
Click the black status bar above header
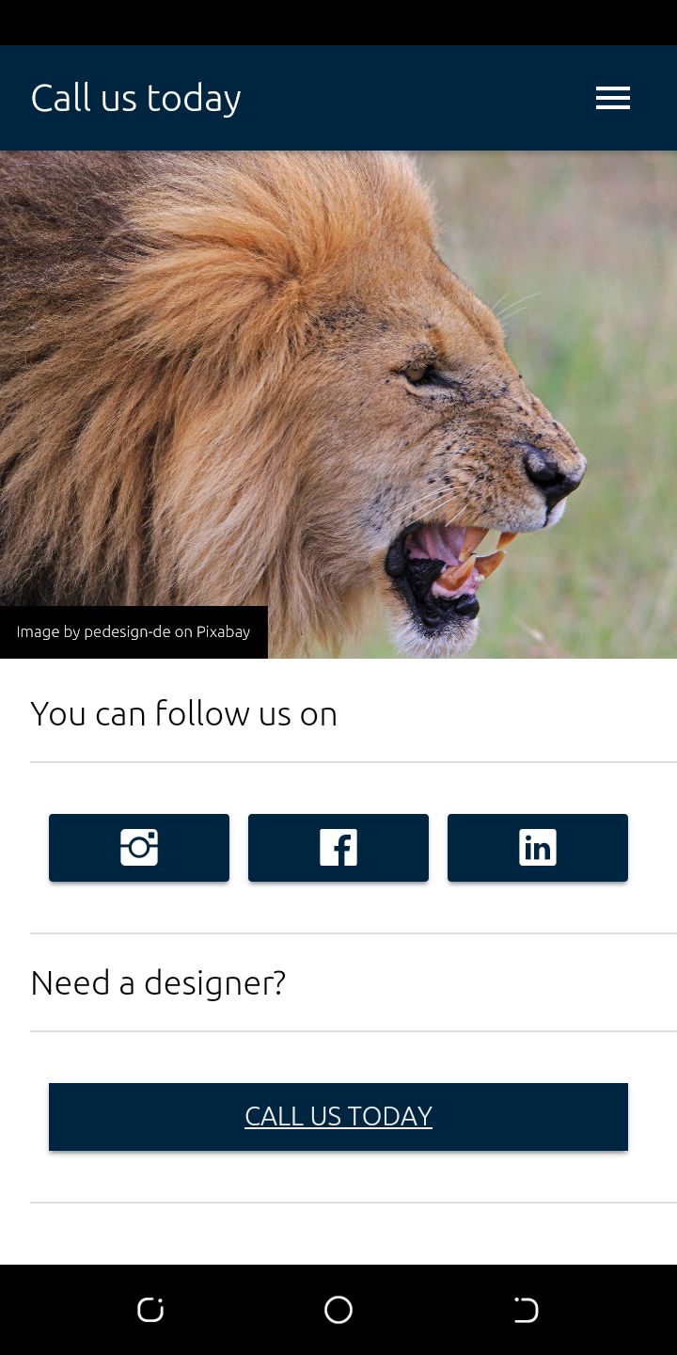[x=338, y=23]
